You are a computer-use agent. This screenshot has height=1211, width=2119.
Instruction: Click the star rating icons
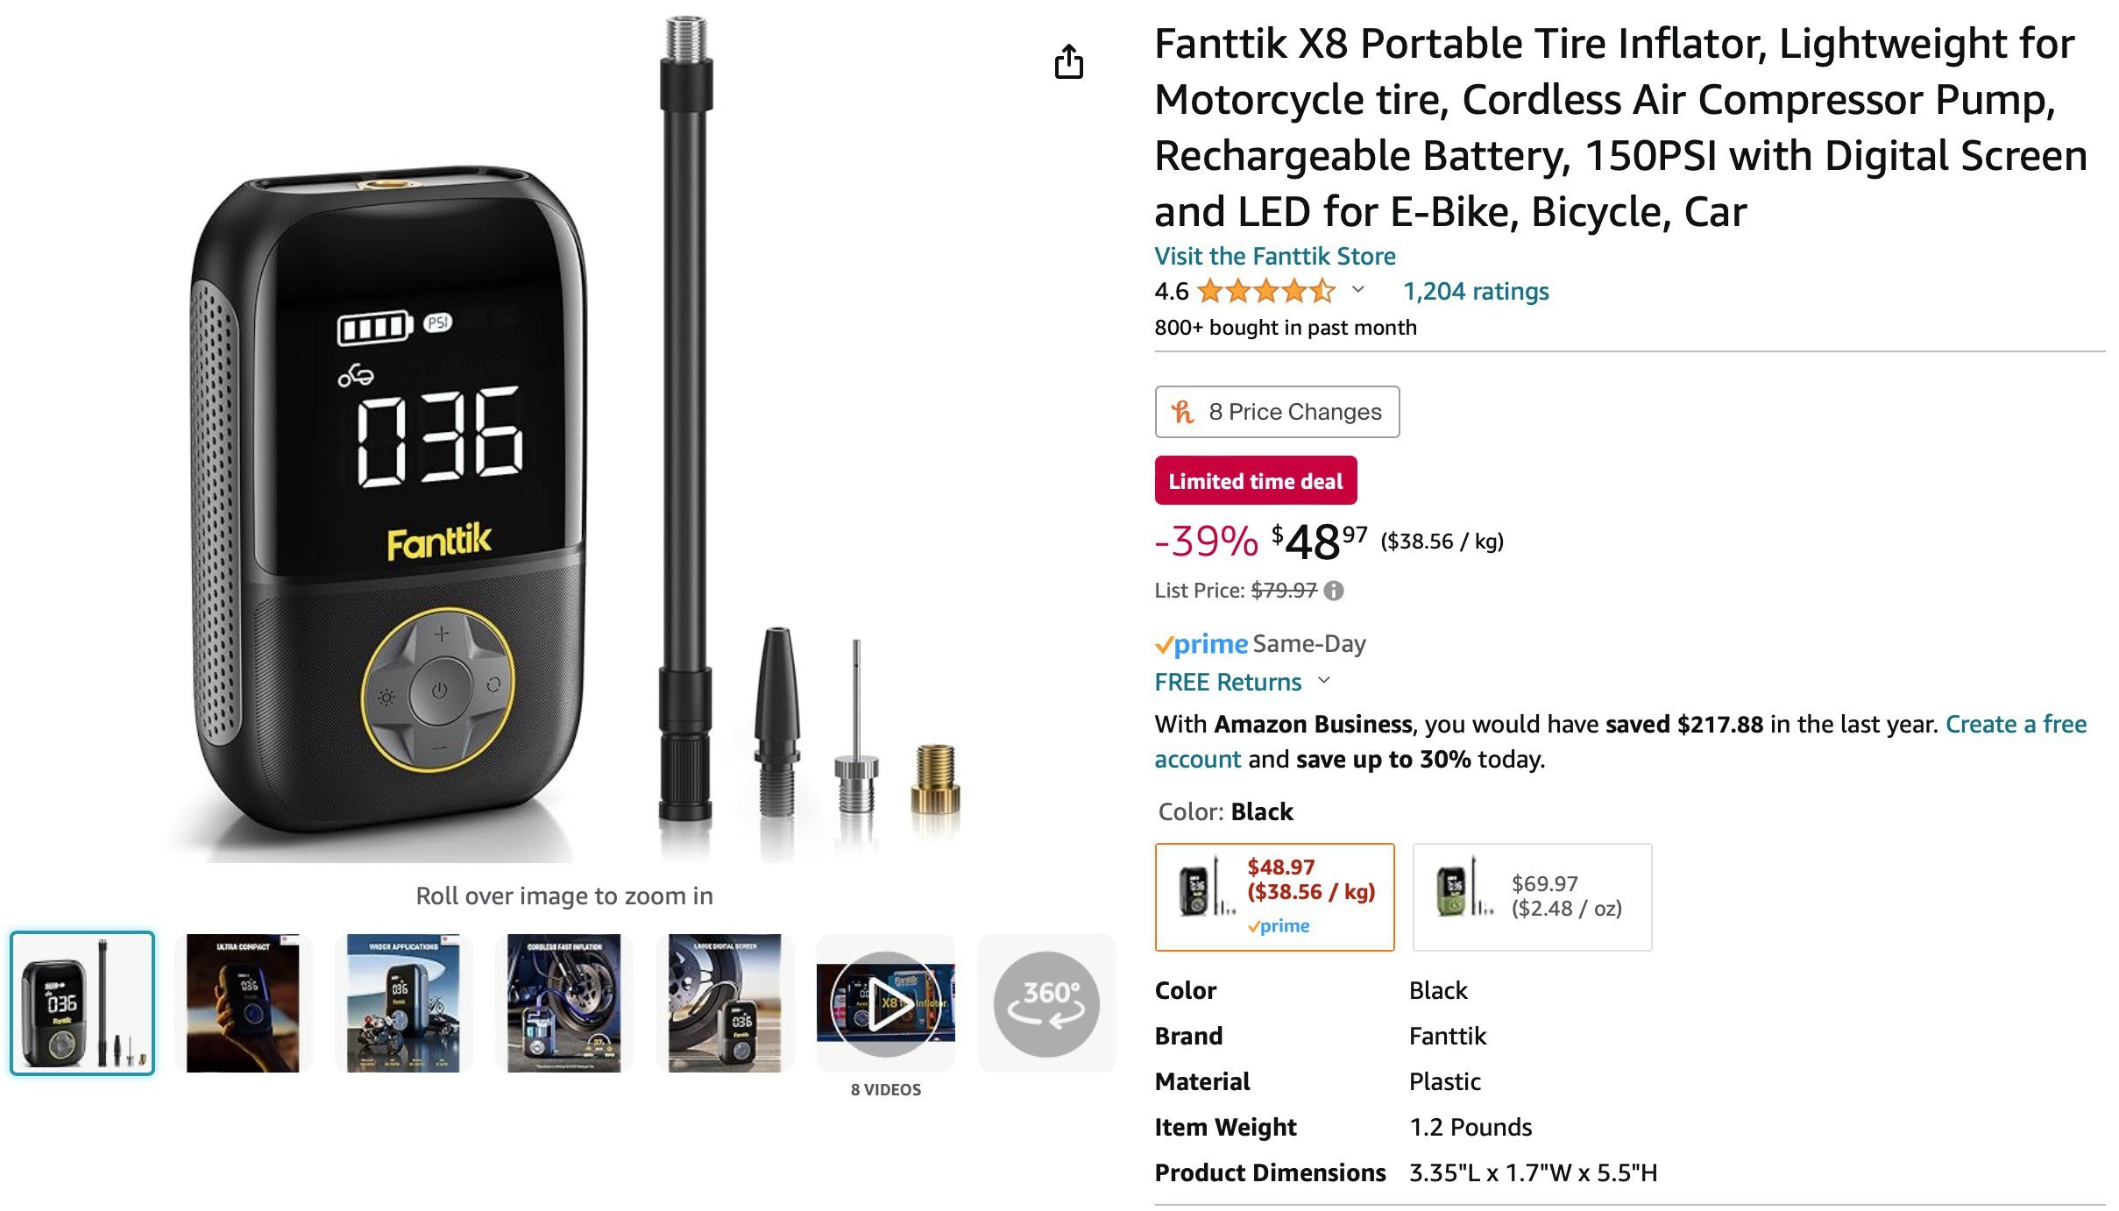point(1266,291)
